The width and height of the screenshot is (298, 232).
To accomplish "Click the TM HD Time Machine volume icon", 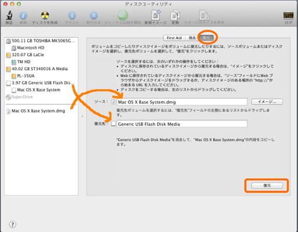I will pos(14,62).
